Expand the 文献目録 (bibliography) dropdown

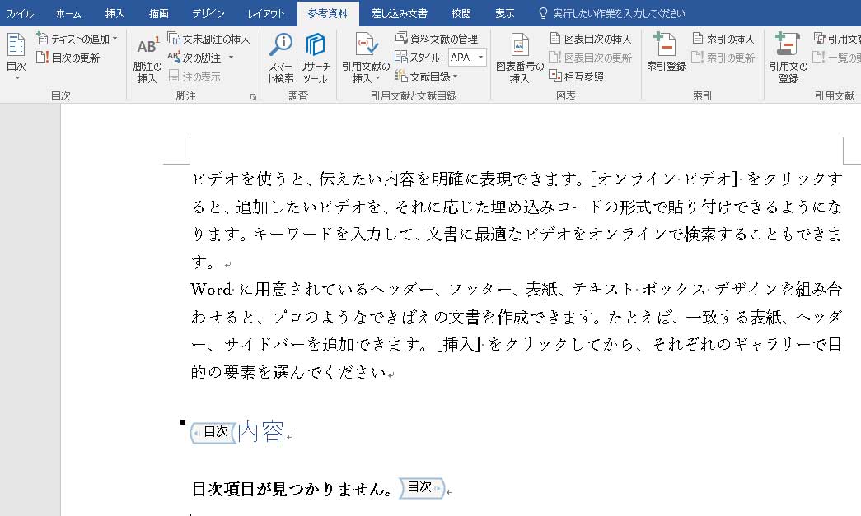tap(427, 77)
